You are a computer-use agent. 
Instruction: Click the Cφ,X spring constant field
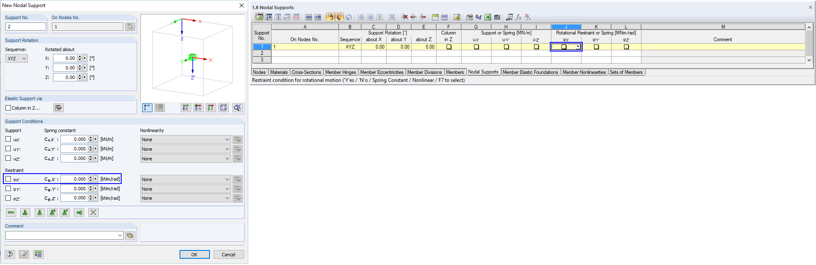pos(74,179)
